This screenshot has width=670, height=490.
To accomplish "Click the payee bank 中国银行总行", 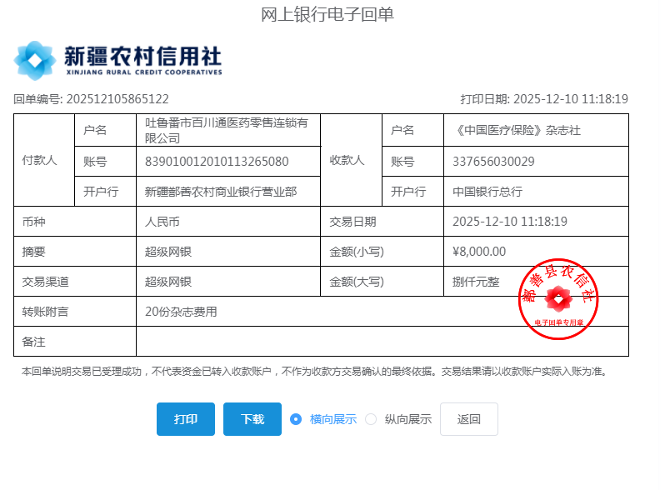I will point(487,192).
